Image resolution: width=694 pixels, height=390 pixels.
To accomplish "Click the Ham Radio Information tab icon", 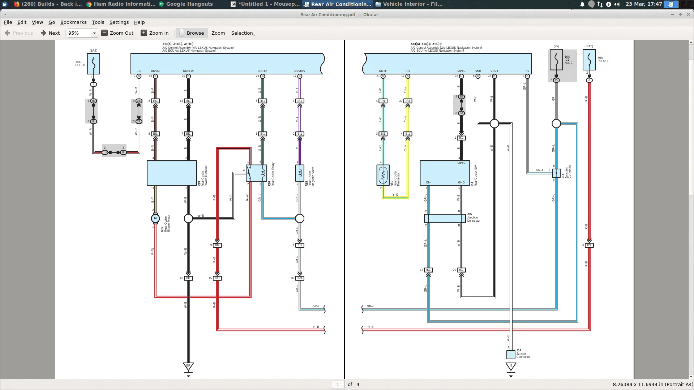I will click(x=90, y=4).
